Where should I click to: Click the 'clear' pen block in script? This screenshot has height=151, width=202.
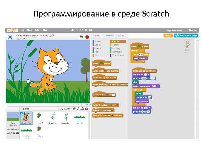(x=136, y=82)
